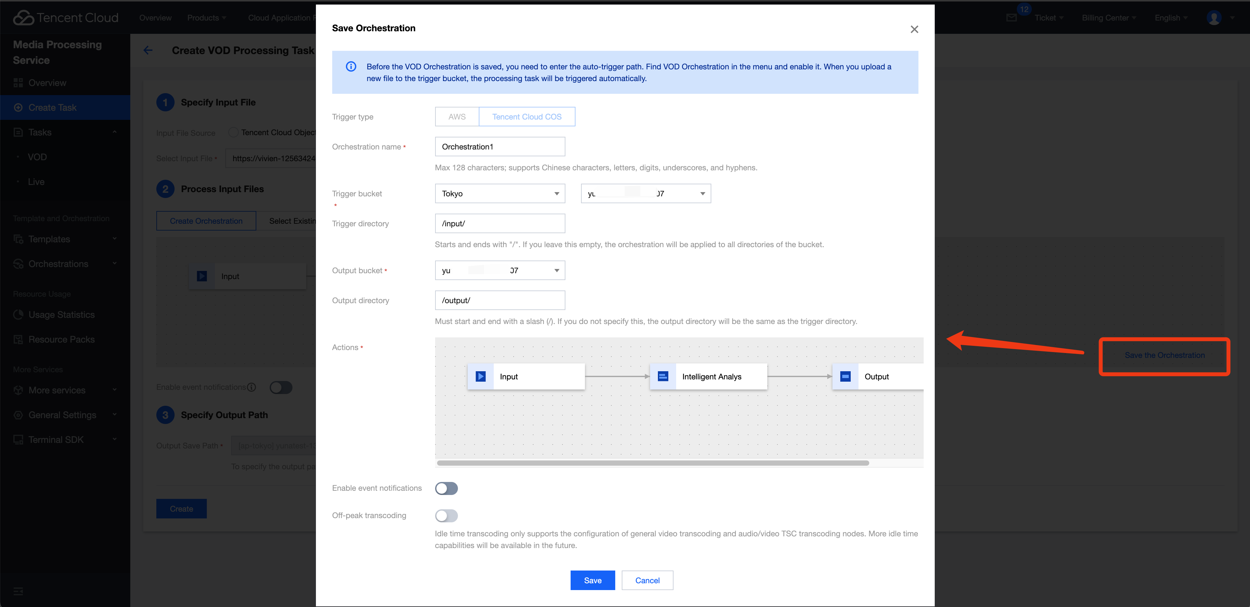
Task: Expand the trigger bucket name dropdown
Action: pyautogui.click(x=646, y=194)
